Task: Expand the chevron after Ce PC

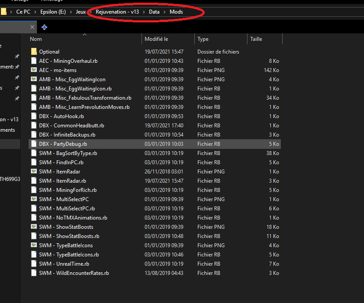Action: (35, 12)
